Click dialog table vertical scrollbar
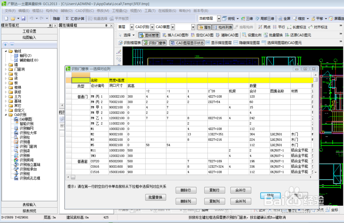Screen dimensions: 344x223 pyautogui.click(x=315, y=124)
